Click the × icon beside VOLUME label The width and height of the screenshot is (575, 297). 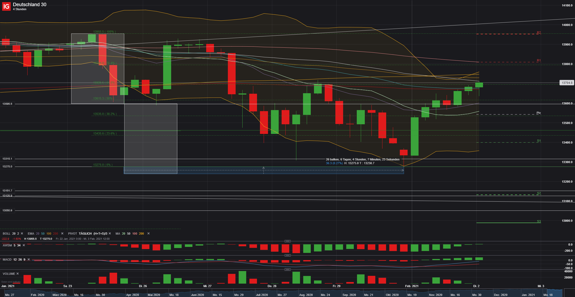(17, 274)
